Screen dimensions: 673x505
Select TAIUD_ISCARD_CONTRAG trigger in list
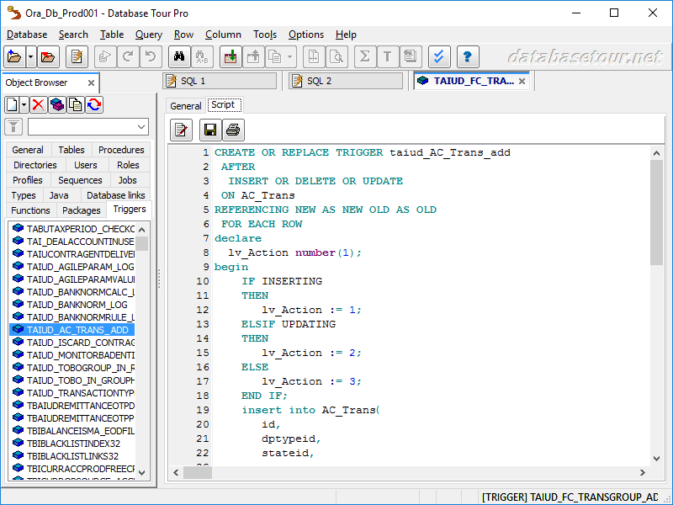[x=80, y=343]
